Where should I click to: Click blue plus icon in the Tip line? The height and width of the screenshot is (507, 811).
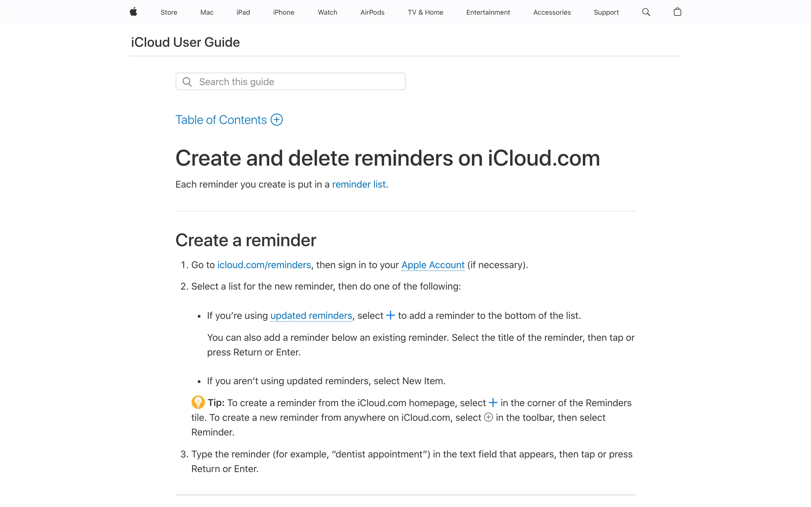coord(493,403)
